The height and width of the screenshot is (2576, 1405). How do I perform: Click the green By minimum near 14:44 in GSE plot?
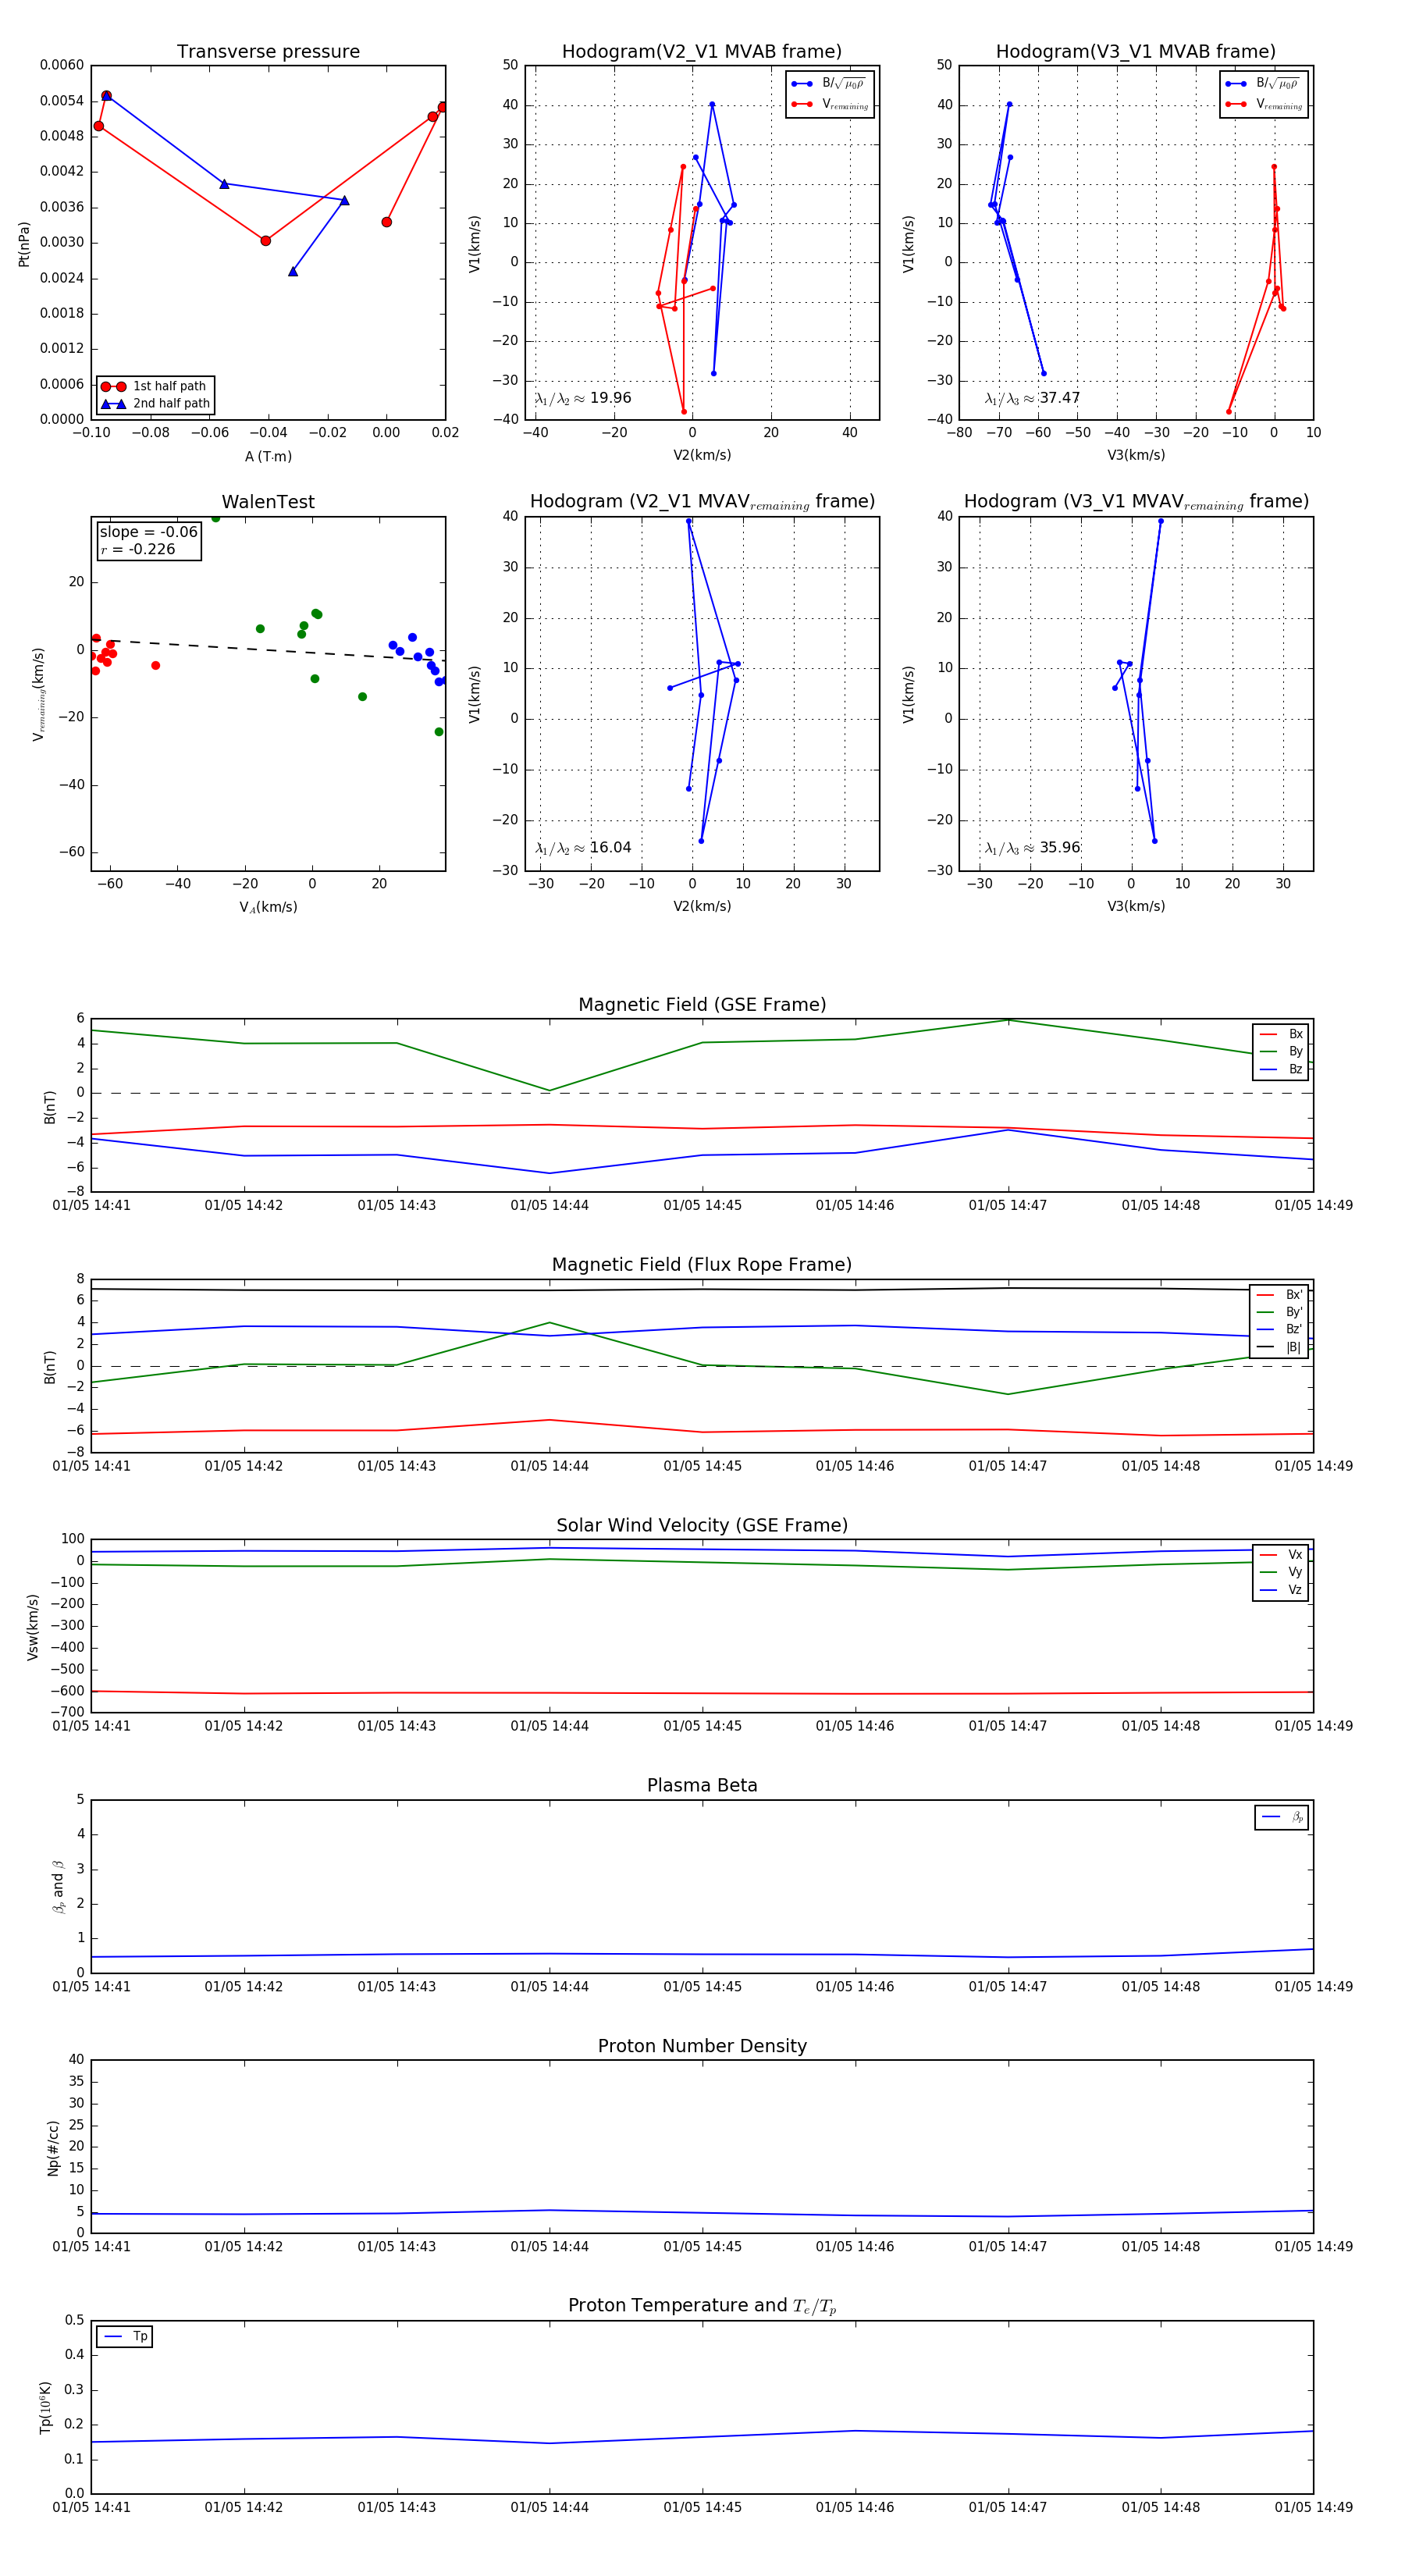click(549, 1090)
